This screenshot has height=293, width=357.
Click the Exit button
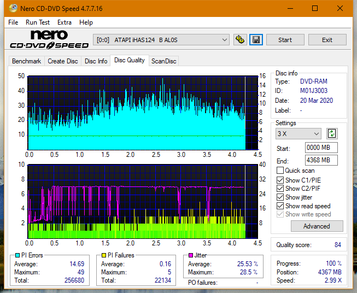click(327, 40)
